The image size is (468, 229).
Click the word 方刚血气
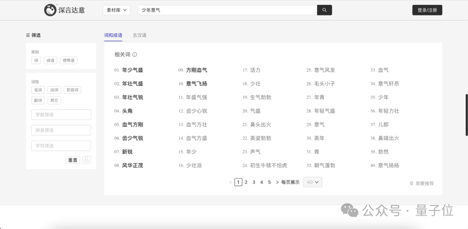click(x=197, y=70)
